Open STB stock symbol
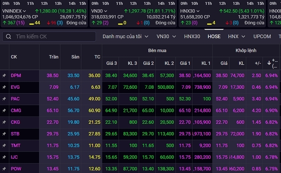281x173 pixels. (x=15, y=134)
